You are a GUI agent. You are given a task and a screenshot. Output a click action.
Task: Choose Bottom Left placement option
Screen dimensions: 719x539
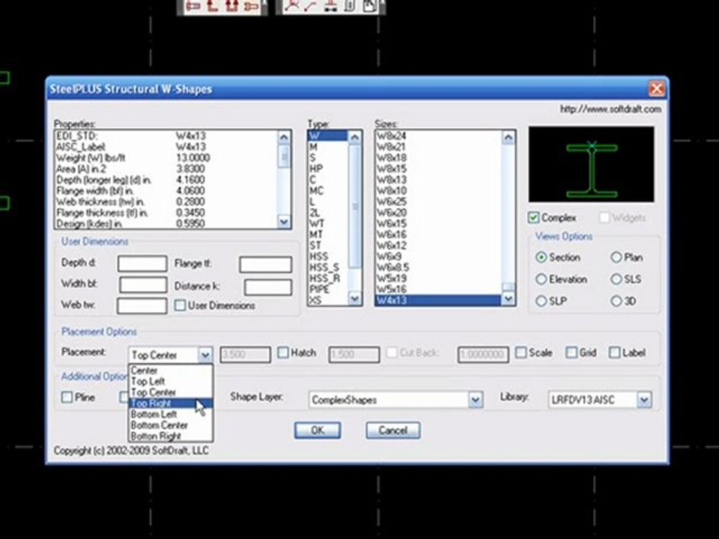pyautogui.click(x=171, y=414)
